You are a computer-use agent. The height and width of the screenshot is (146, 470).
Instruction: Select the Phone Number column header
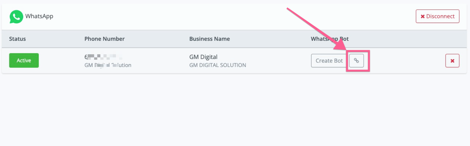click(104, 39)
